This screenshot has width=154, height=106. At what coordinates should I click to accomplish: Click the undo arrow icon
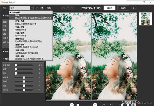point(64,8)
